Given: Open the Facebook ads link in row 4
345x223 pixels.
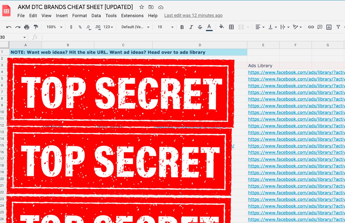Looking at the screenshot, I should tap(296, 72).
